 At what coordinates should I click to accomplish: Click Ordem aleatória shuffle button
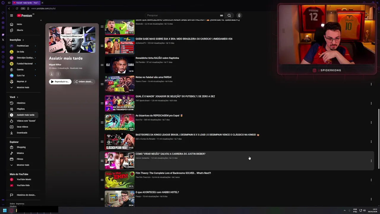pyautogui.click(x=83, y=81)
